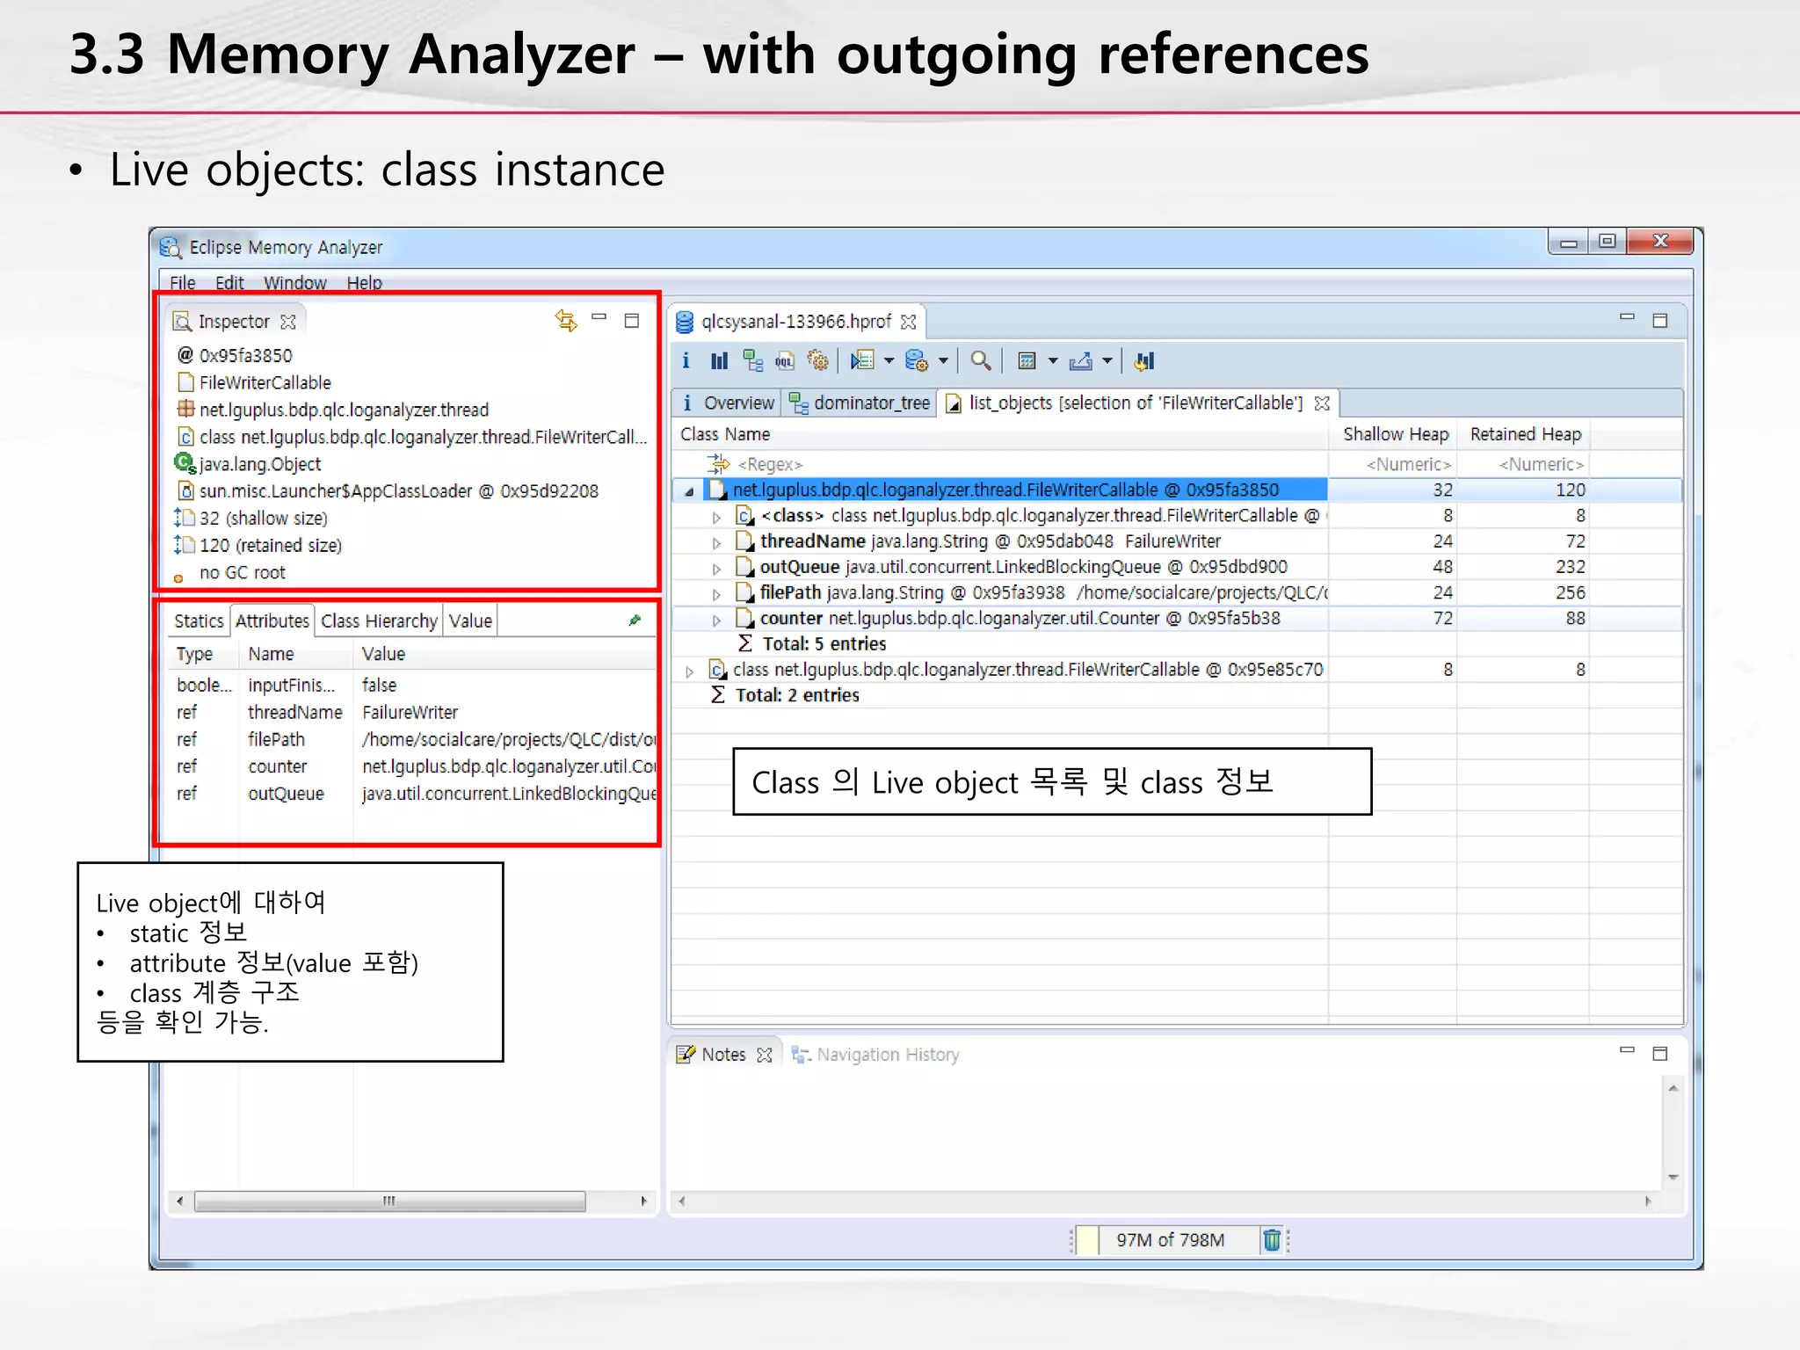Open the Window menu
Screen dimensions: 1800x1350
click(x=295, y=282)
